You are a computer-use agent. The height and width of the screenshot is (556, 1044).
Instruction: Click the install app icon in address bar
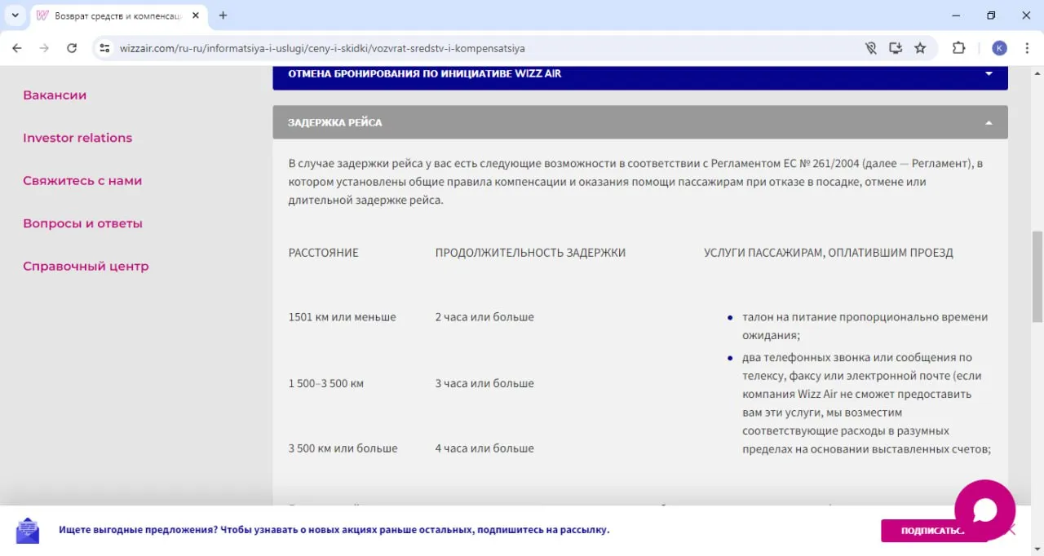coord(895,48)
